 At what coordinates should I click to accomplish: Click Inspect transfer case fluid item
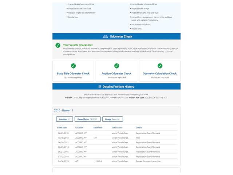(79, 9)
